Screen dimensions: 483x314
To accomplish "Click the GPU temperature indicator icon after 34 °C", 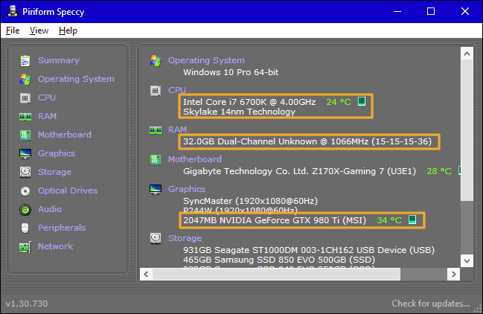I will pyautogui.click(x=412, y=220).
